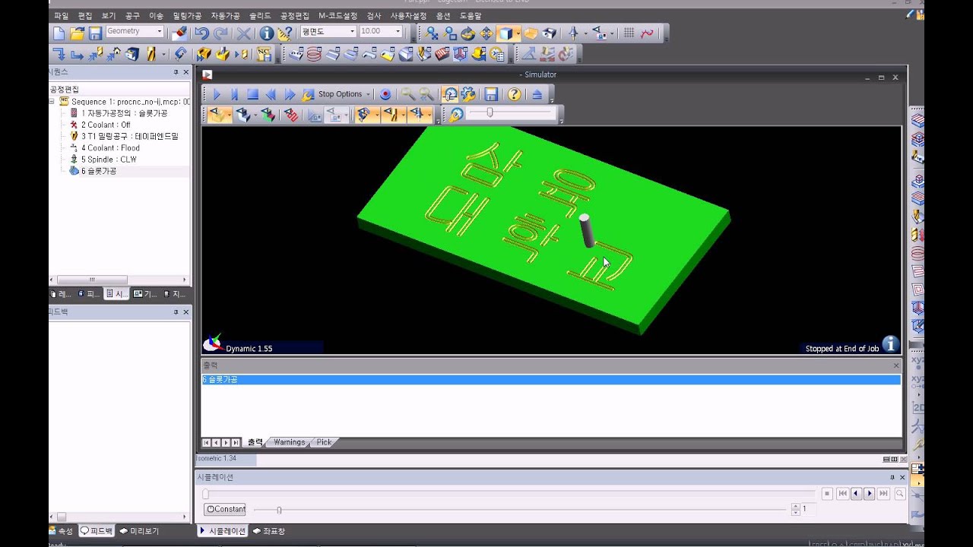Increase the simulation speed stepper value

[795, 507]
